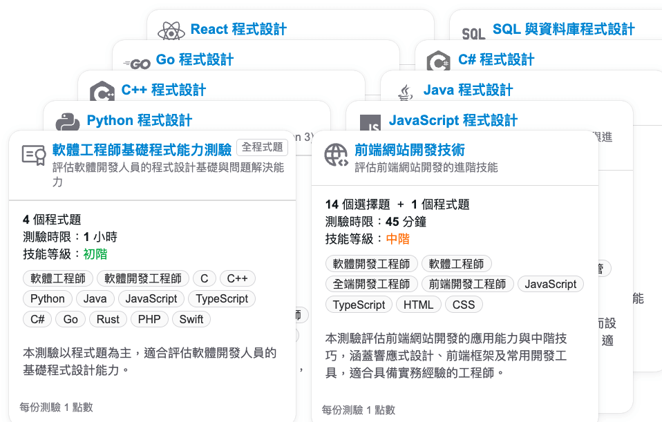The image size is (662, 422).
Task: Click the C# hexagon logo icon
Action: [x=439, y=62]
